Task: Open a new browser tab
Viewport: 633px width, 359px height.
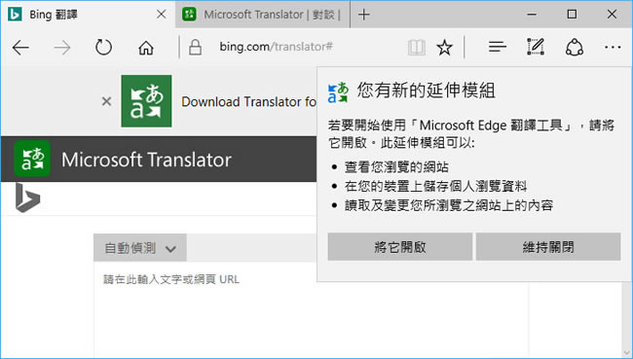Action: (x=364, y=15)
